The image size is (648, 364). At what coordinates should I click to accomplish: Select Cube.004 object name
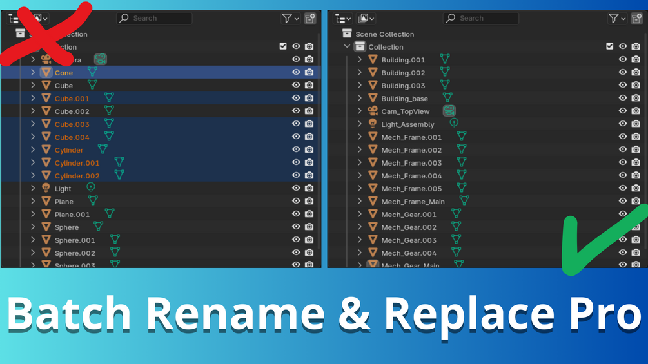[x=72, y=137]
